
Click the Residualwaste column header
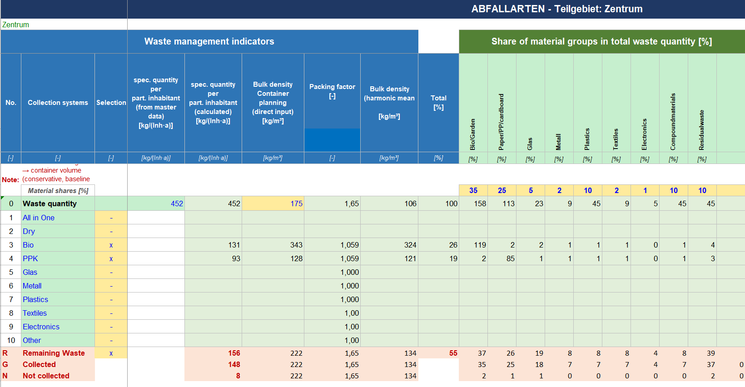[702, 103]
